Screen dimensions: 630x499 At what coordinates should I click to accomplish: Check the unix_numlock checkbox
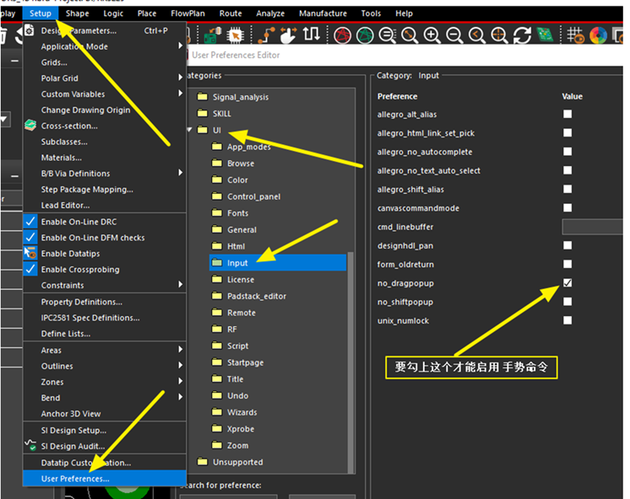568,320
